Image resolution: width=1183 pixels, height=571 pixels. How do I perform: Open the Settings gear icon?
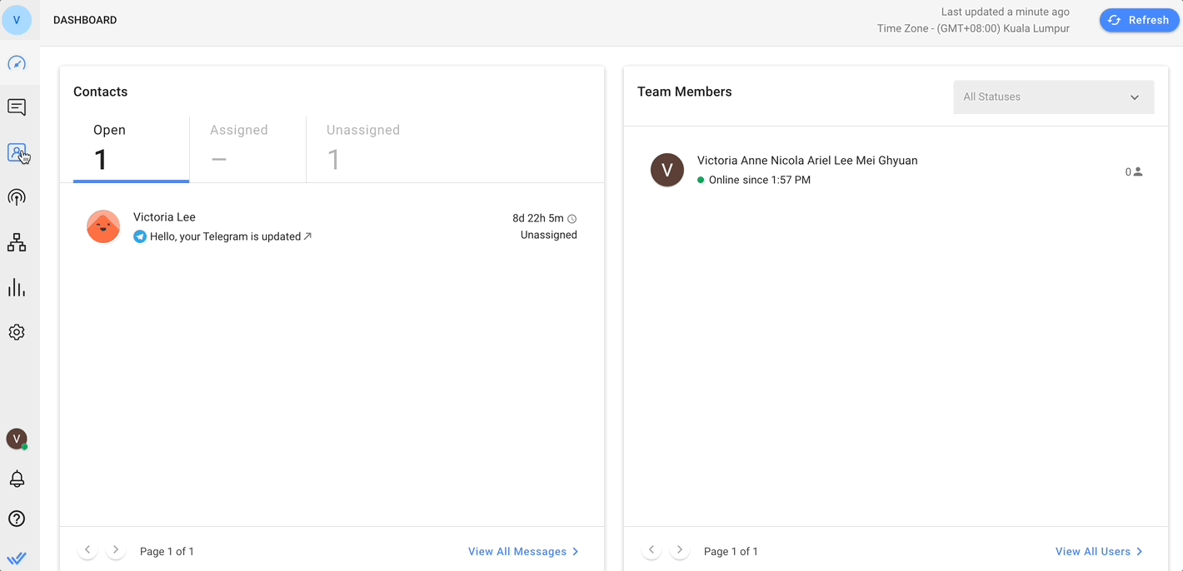[x=17, y=332]
